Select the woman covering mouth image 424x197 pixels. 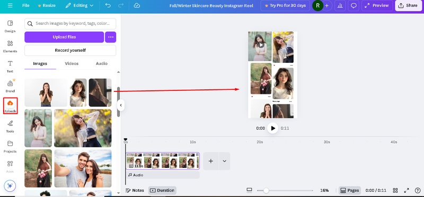tap(46, 92)
